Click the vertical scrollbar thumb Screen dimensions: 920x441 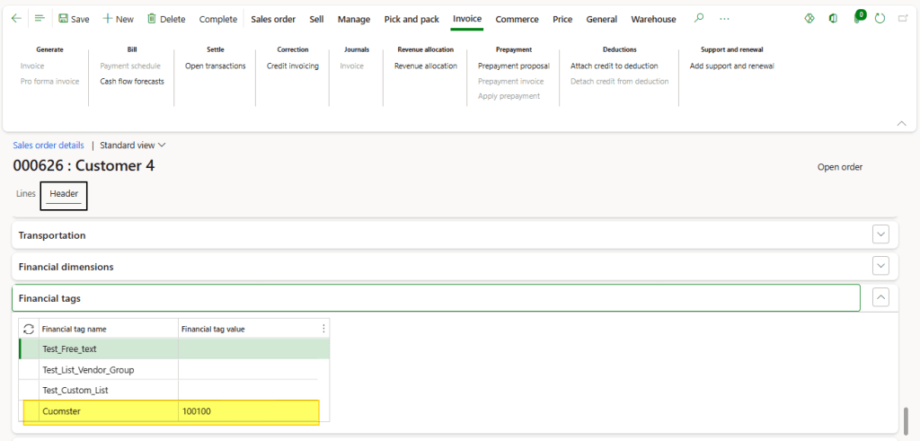point(906,419)
